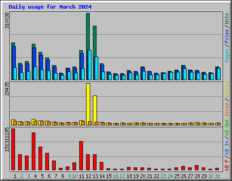Click day 14 on the x-axis
Viewport: 232px width, 181px height.
pos(102,176)
